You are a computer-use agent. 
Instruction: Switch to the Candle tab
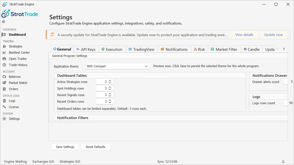pyautogui.click(x=251, y=49)
